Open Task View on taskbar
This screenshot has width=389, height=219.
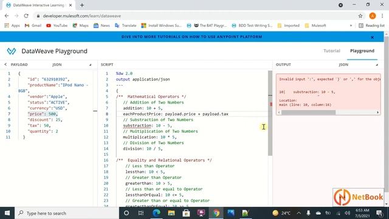(141, 213)
